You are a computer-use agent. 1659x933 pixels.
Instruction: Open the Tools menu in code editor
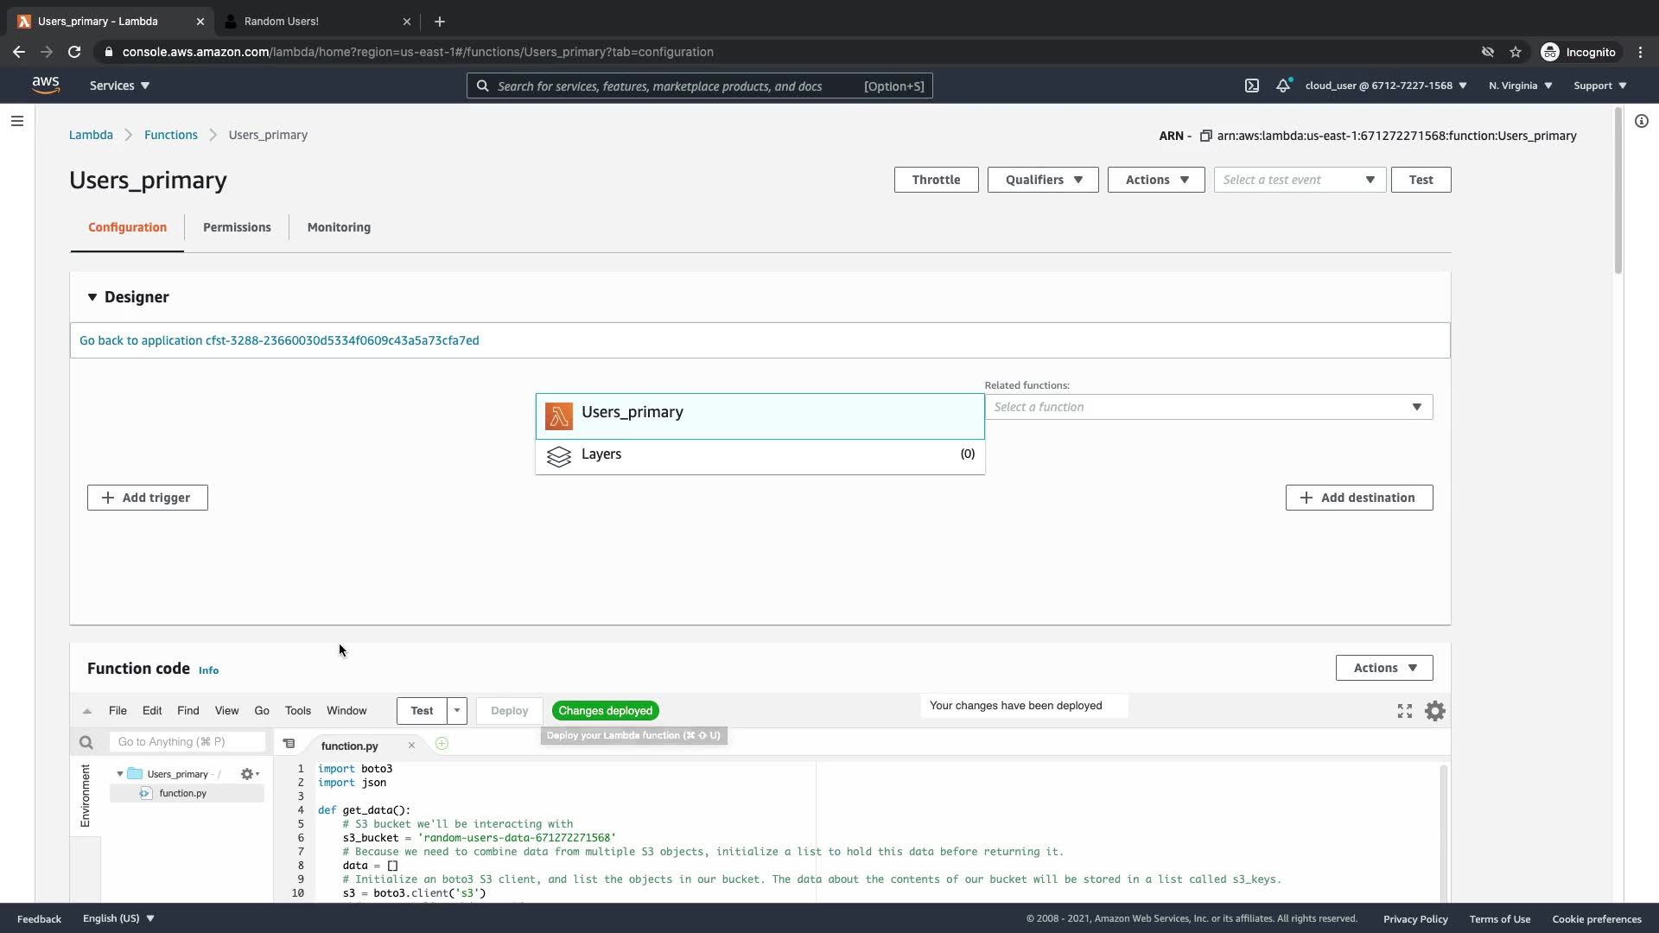tap(297, 711)
